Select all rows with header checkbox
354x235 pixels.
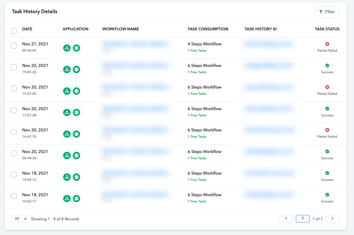pyautogui.click(x=14, y=31)
